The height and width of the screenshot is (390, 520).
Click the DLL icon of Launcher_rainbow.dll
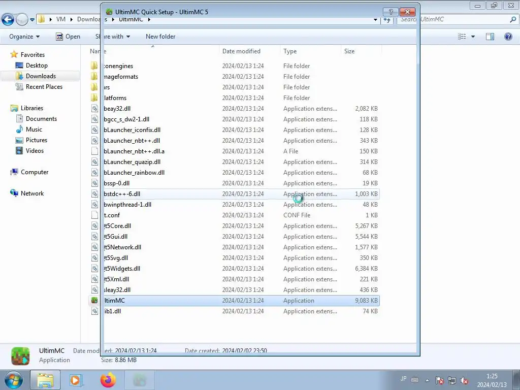[94, 173]
